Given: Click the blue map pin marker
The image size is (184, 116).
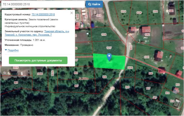Looking at the screenshot, I should click(109, 57).
